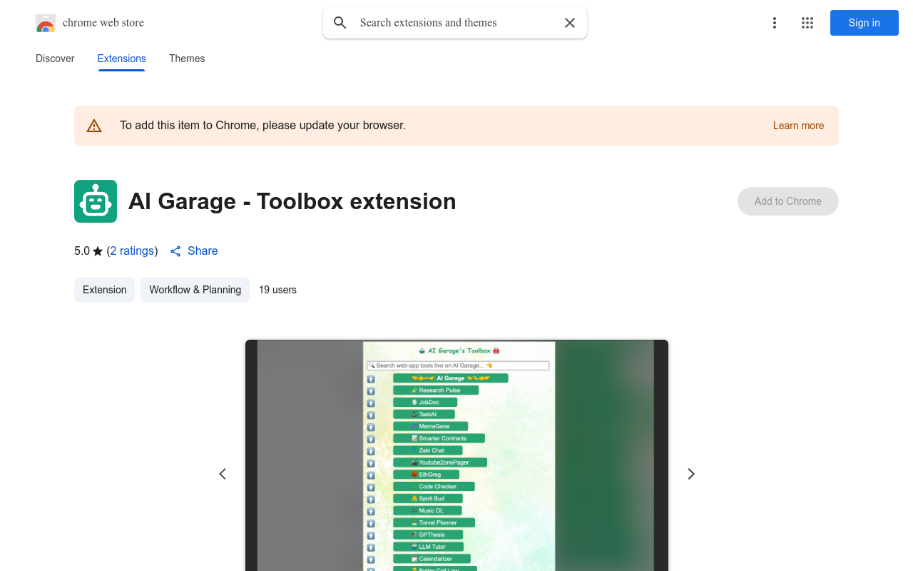Click the 5.0 rating value
Image resolution: width=913 pixels, height=571 pixels.
(x=82, y=251)
